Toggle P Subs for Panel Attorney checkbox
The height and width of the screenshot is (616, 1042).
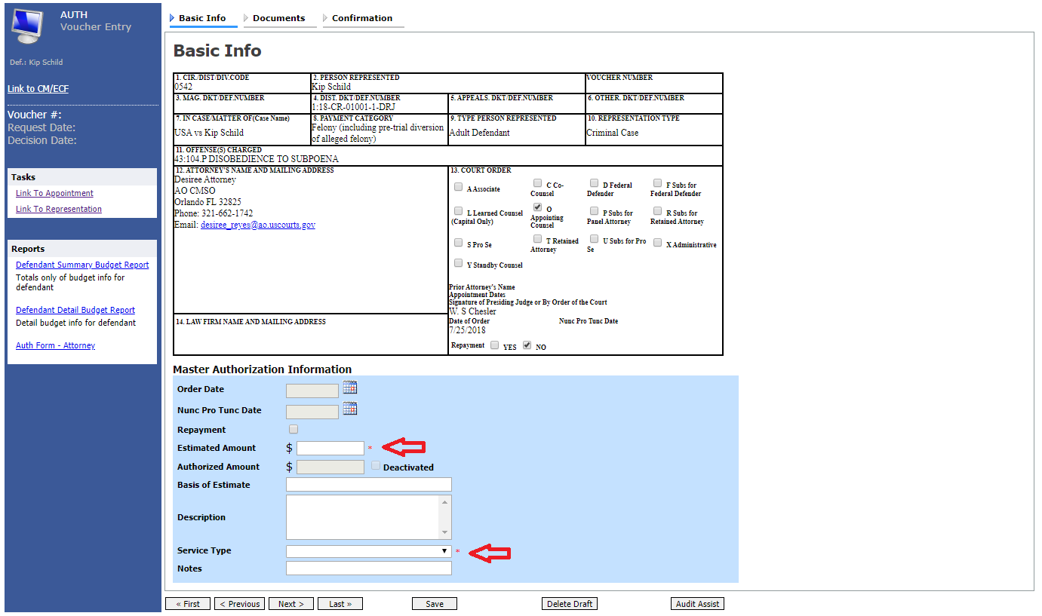tap(595, 211)
